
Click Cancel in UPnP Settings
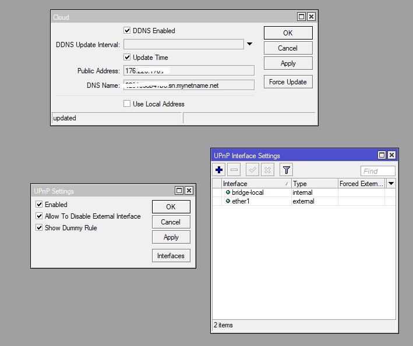point(171,222)
